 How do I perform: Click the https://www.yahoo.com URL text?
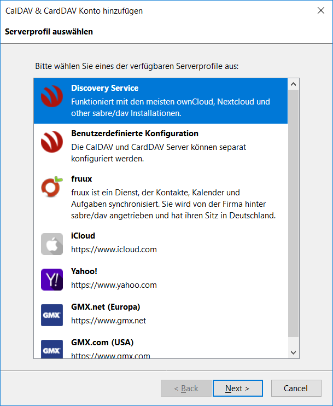click(114, 285)
